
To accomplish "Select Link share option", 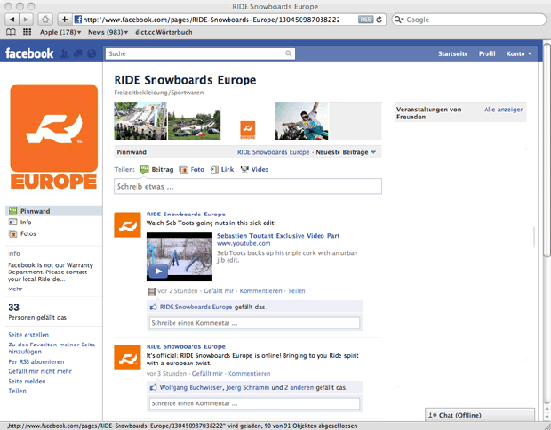I will (222, 169).
